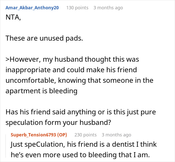The height and width of the screenshot is (162, 175).
Task: Click the 'apartment is bleeding' line
Action: click(41, 91)
